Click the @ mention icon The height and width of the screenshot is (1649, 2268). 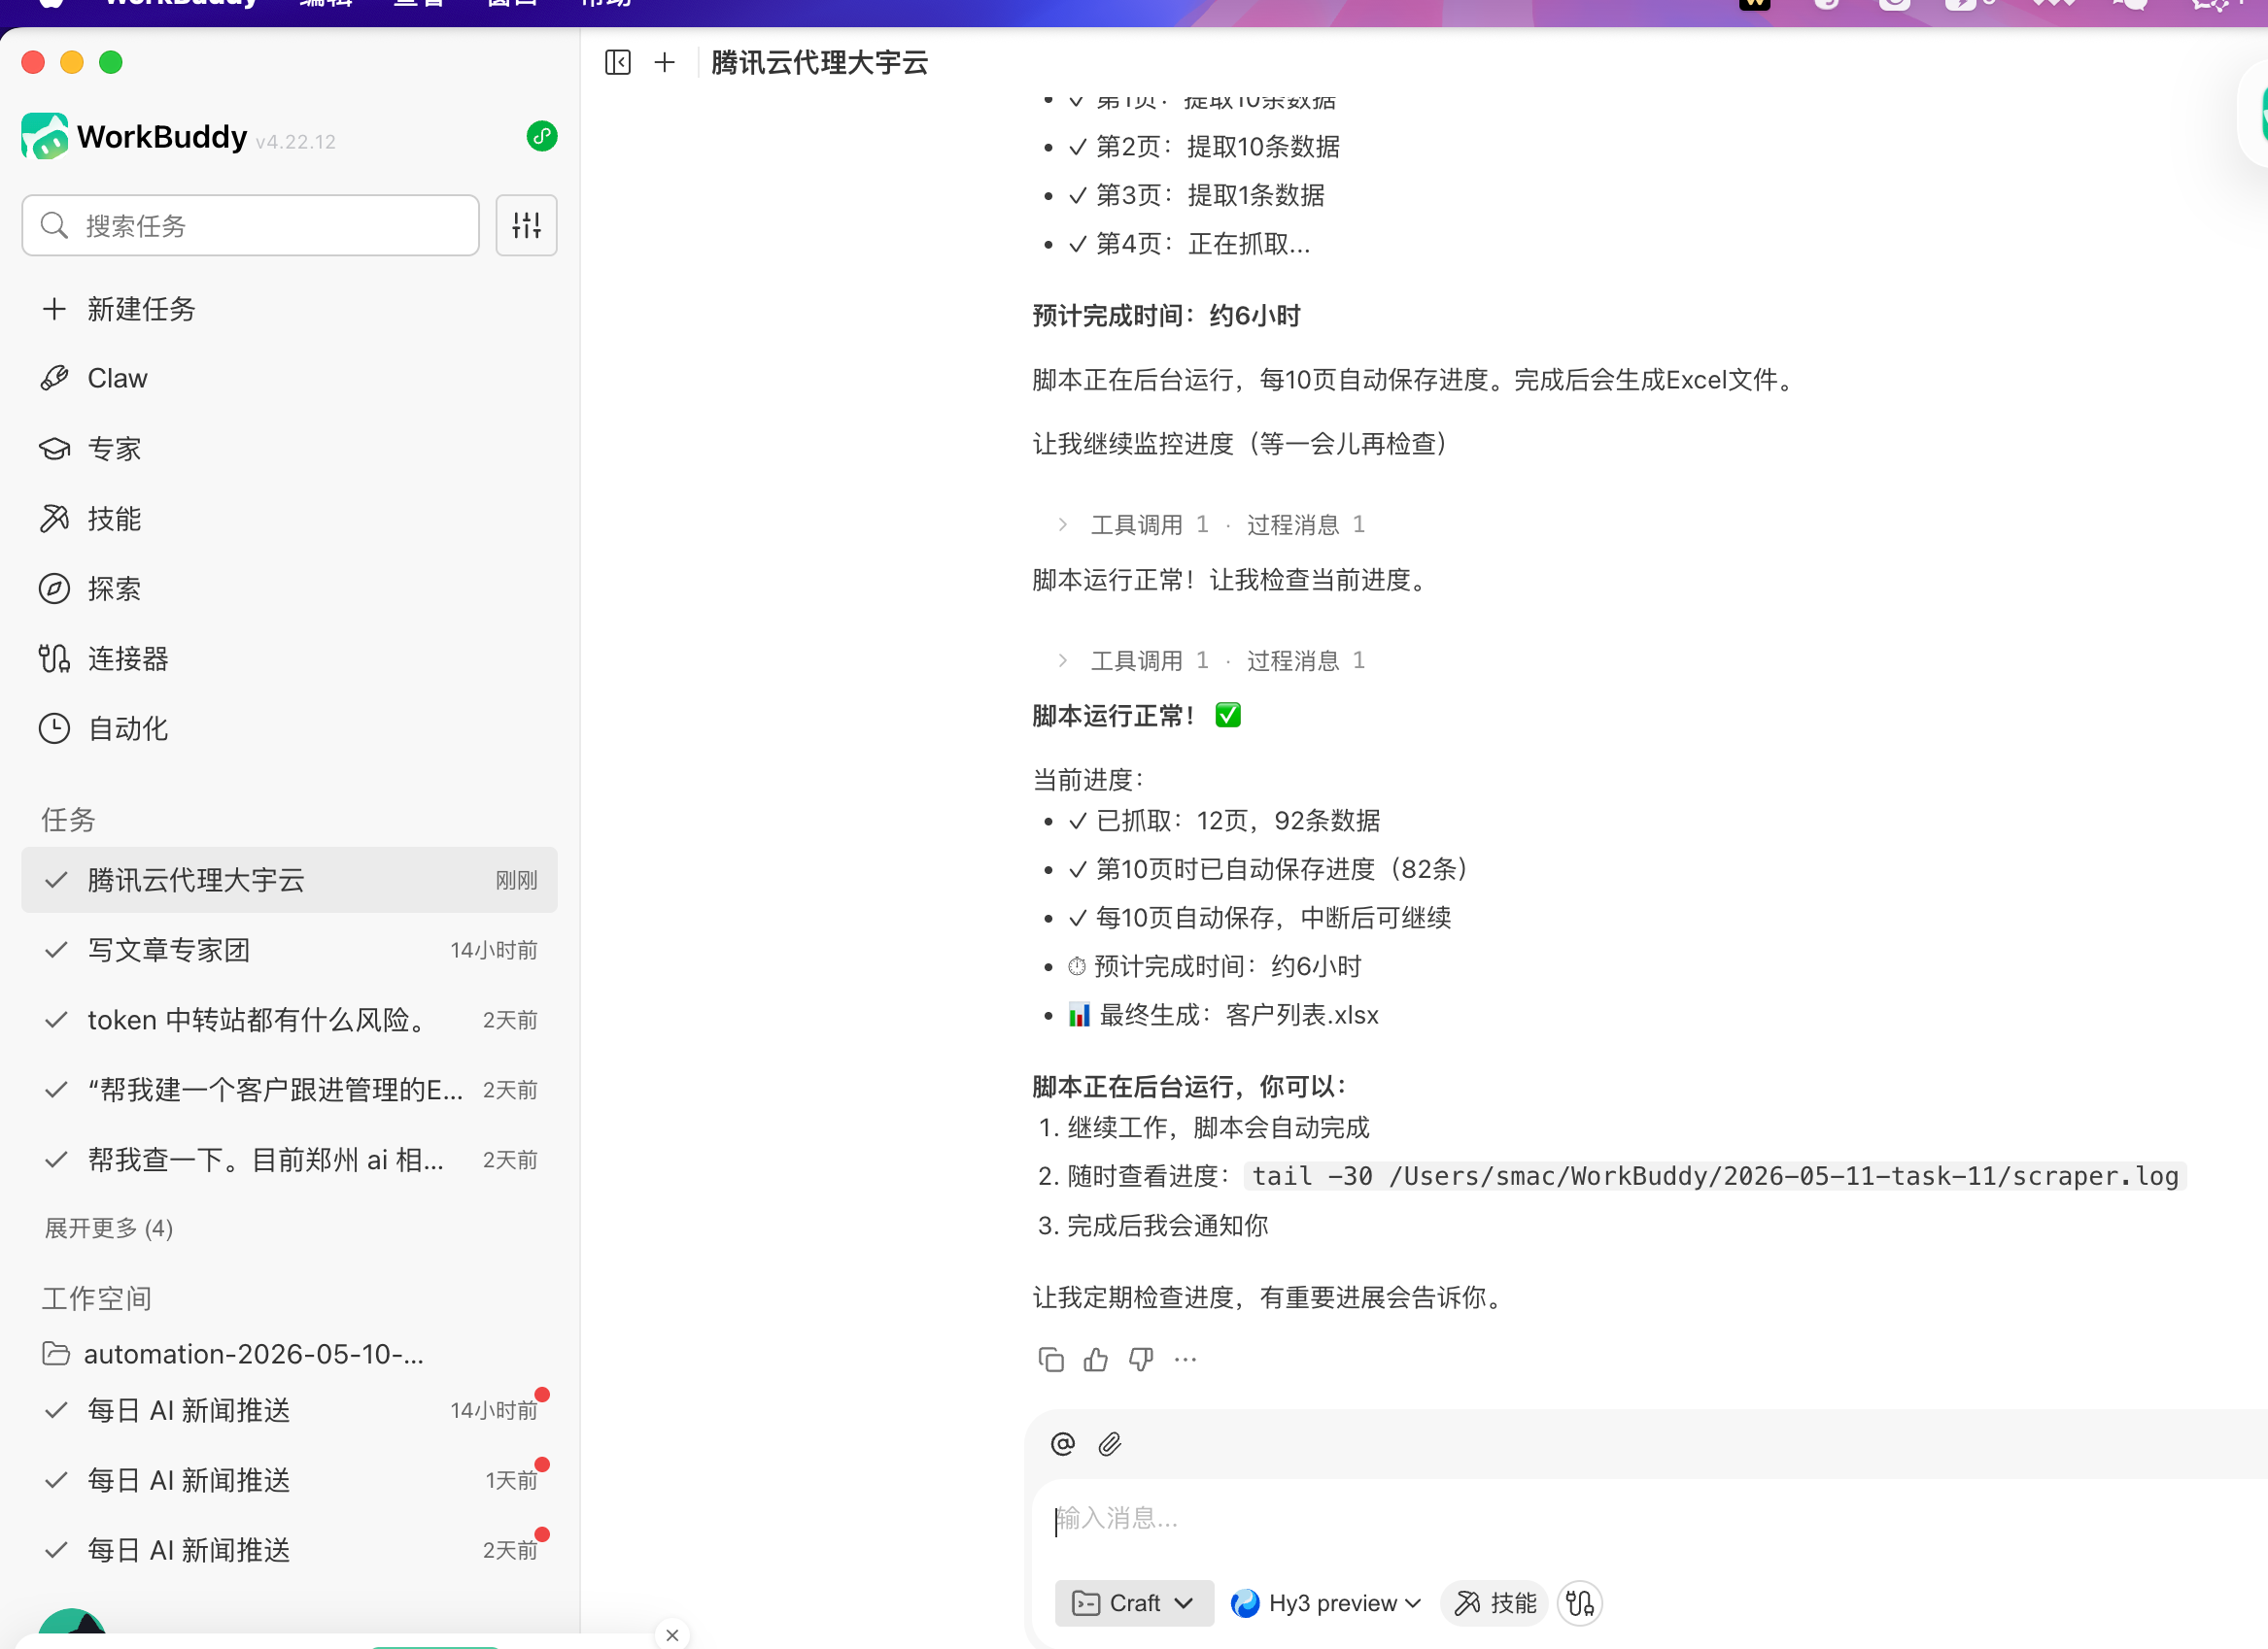click(1063, 1443)
